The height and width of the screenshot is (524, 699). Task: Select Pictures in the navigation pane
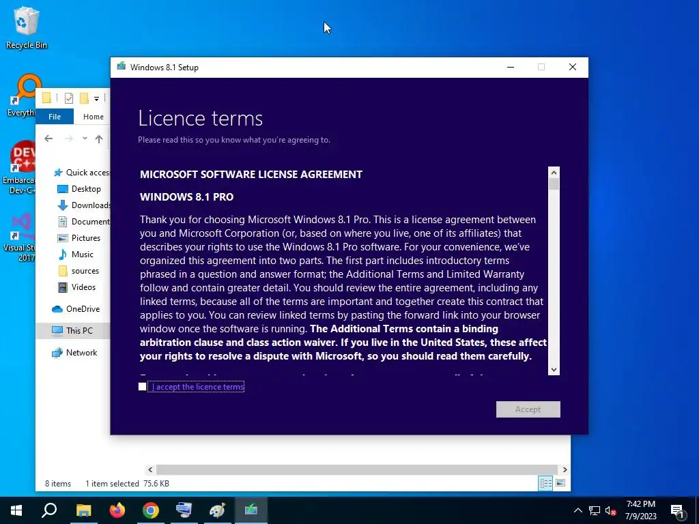pyautogui.click(x=79, y=238)
